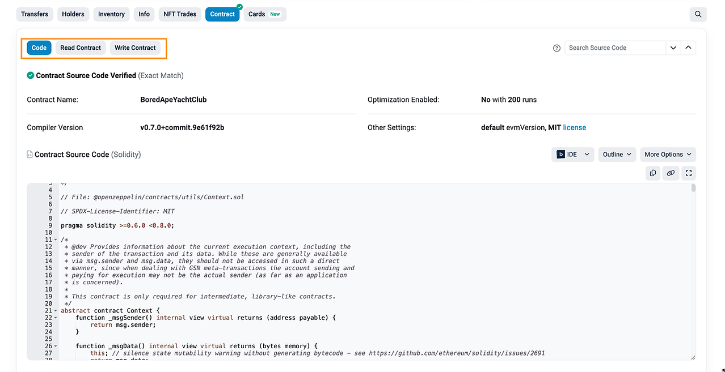Grab the code editor vertical scrollbar thumb
725x372 pixels.
(x=693, y=188)
